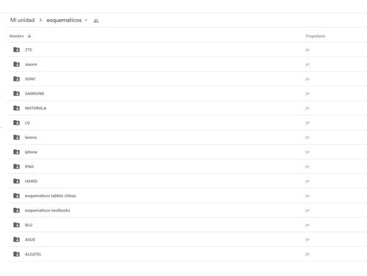Click the owner 'yo' in the iphone row
367x276 pixels.
[308, 152]
